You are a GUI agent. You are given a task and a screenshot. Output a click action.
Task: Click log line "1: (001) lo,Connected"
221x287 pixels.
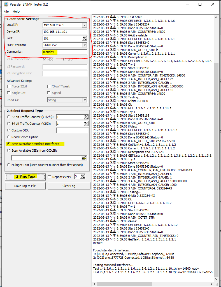(133, 254)
